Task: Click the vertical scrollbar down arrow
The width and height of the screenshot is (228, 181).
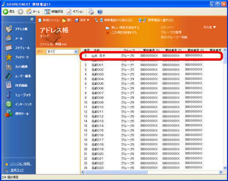Action: 225,168
